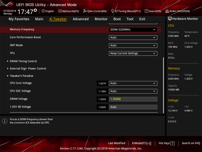Image resolution: width=202 pixels, height=152 pixels.
Task: Click the EzMode switch arrow icon
Action: click(x=150, y=143)
